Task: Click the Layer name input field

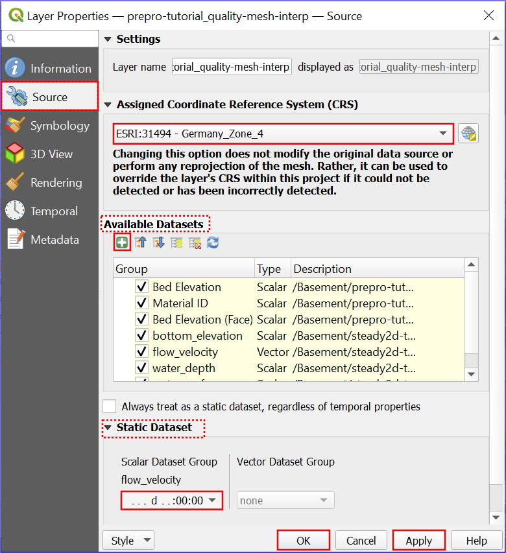Action: pos(232,67)
